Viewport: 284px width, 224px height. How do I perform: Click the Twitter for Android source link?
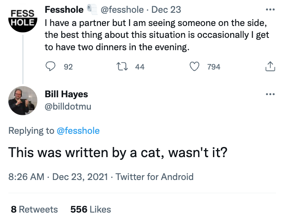point(154,177)
